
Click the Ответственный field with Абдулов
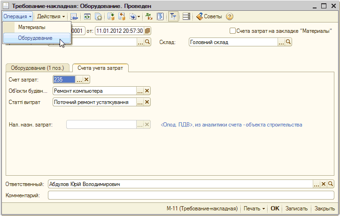click(x=180, y=184)
